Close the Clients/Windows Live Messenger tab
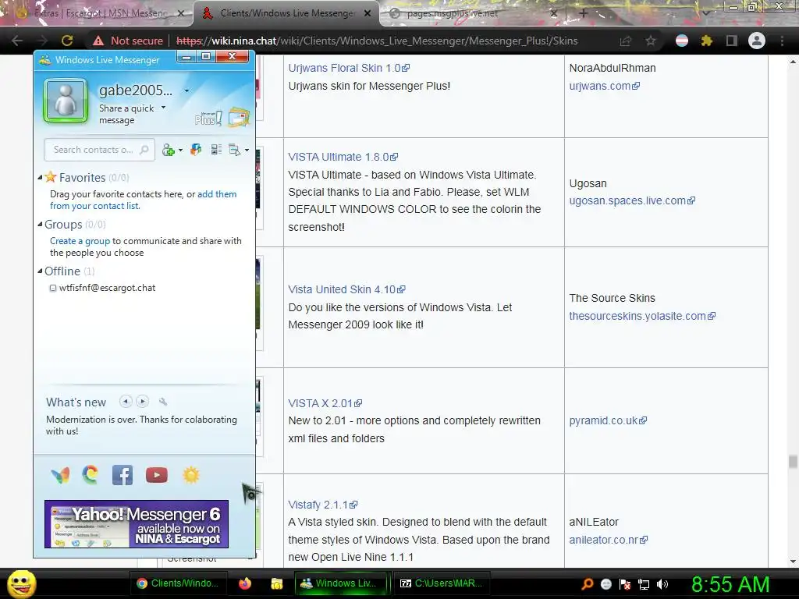Screen dimensions: 799x599 click(368, 13)
